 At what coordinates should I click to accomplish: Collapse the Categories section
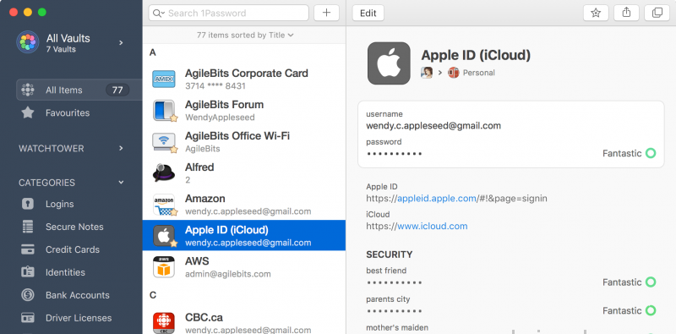coord(121,182)
